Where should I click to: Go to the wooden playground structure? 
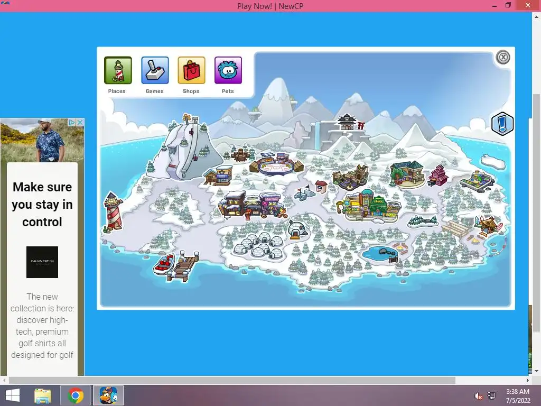[351, 177]
